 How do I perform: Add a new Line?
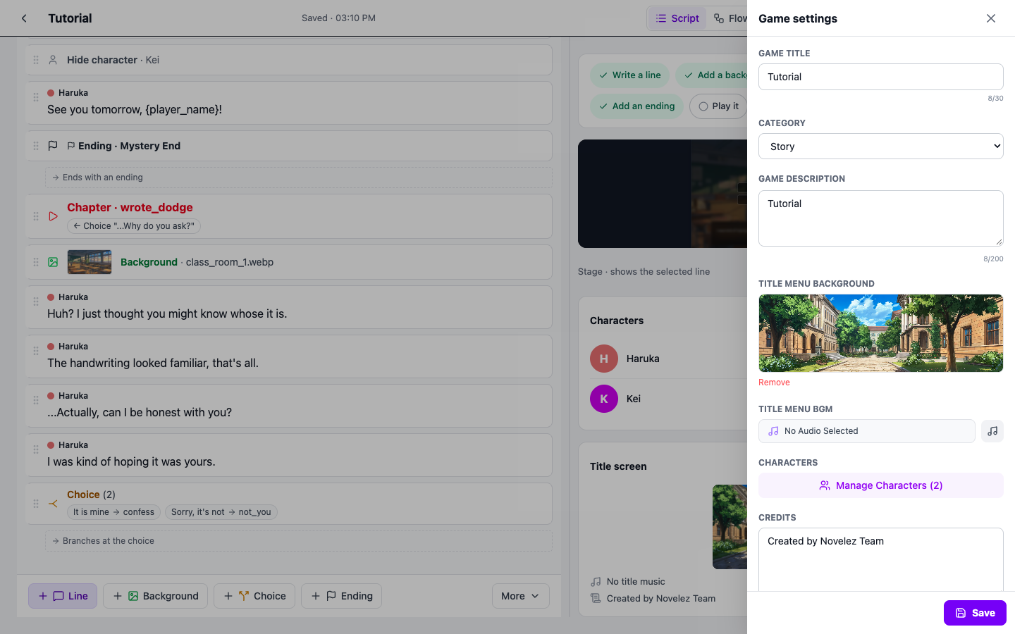coord(63,596)
